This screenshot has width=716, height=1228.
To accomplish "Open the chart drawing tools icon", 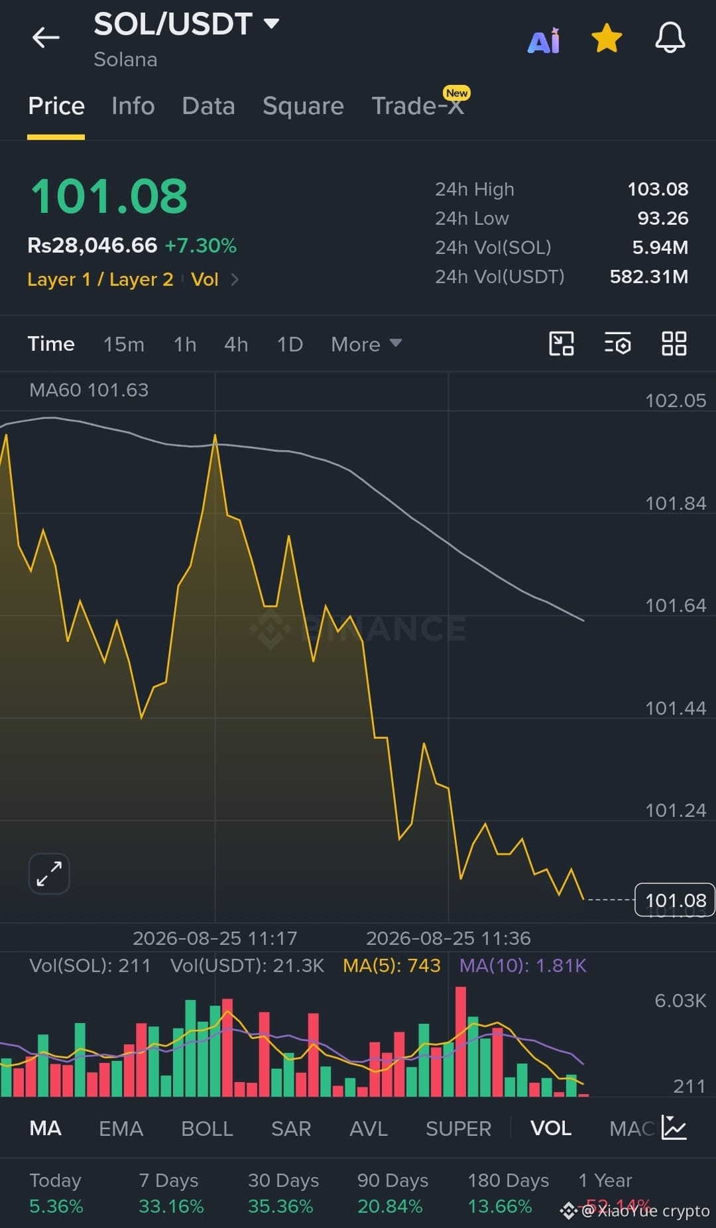I will pyautogui.click(x=562, y=343).
